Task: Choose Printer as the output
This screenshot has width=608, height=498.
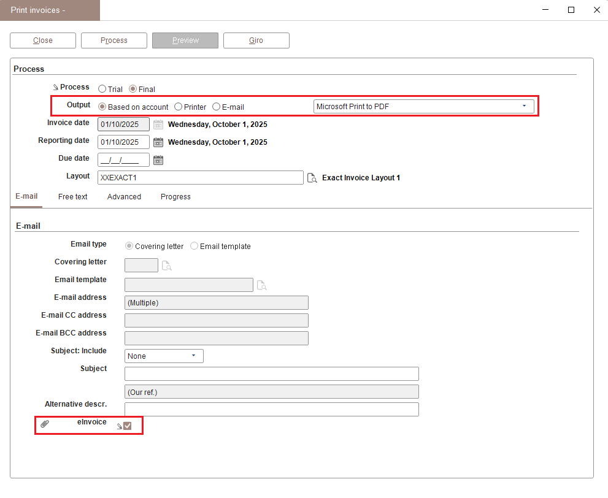Action: (x=179, y=107)
